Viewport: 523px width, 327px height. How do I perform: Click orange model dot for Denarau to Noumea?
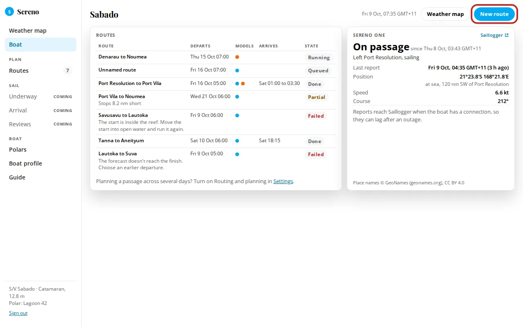[237, 57]
